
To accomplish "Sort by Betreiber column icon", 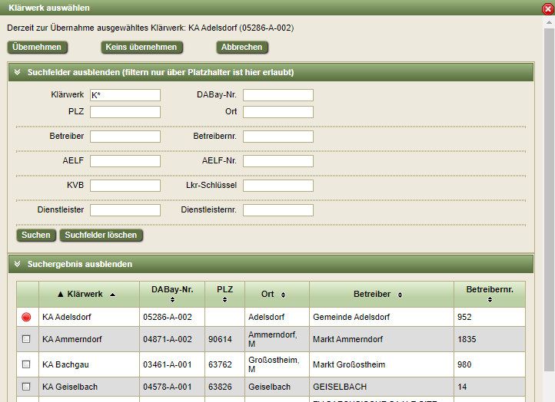I will 400,295.
